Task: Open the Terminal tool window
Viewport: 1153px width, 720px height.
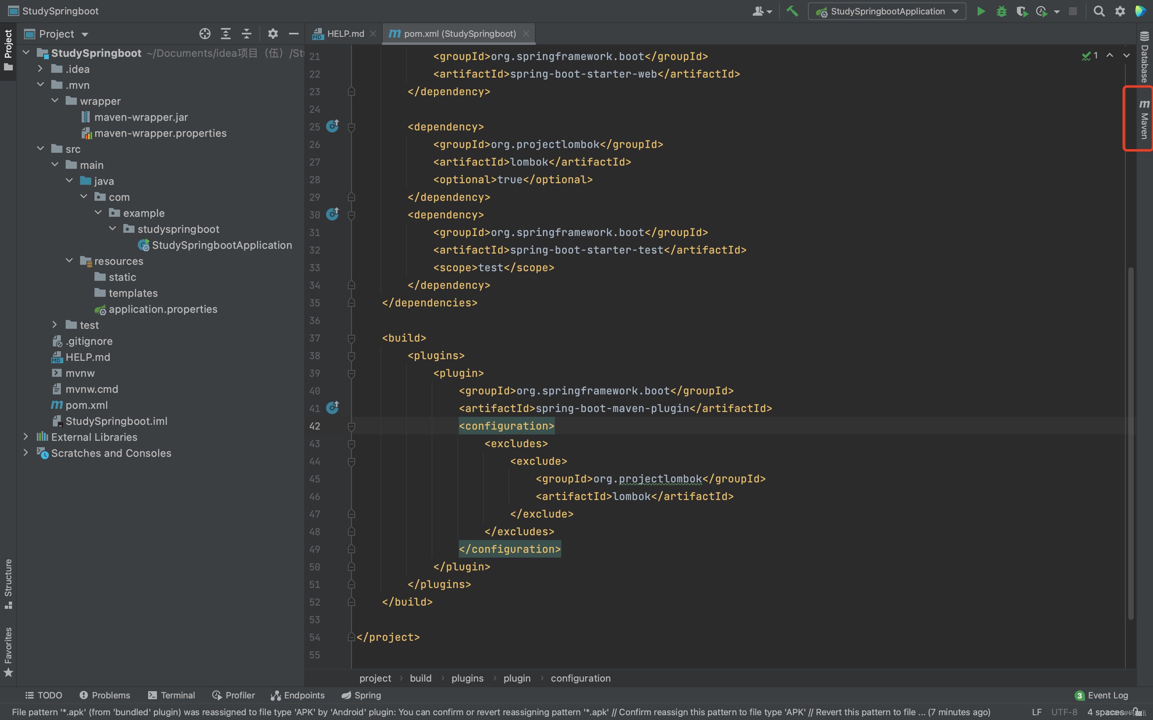Action: pos(171,695)
